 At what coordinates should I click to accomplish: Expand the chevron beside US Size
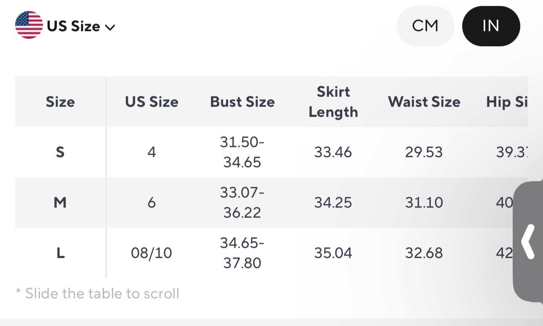click(x=110, y=28)
